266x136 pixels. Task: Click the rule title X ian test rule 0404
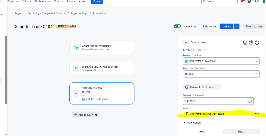[x=34, y=27]
